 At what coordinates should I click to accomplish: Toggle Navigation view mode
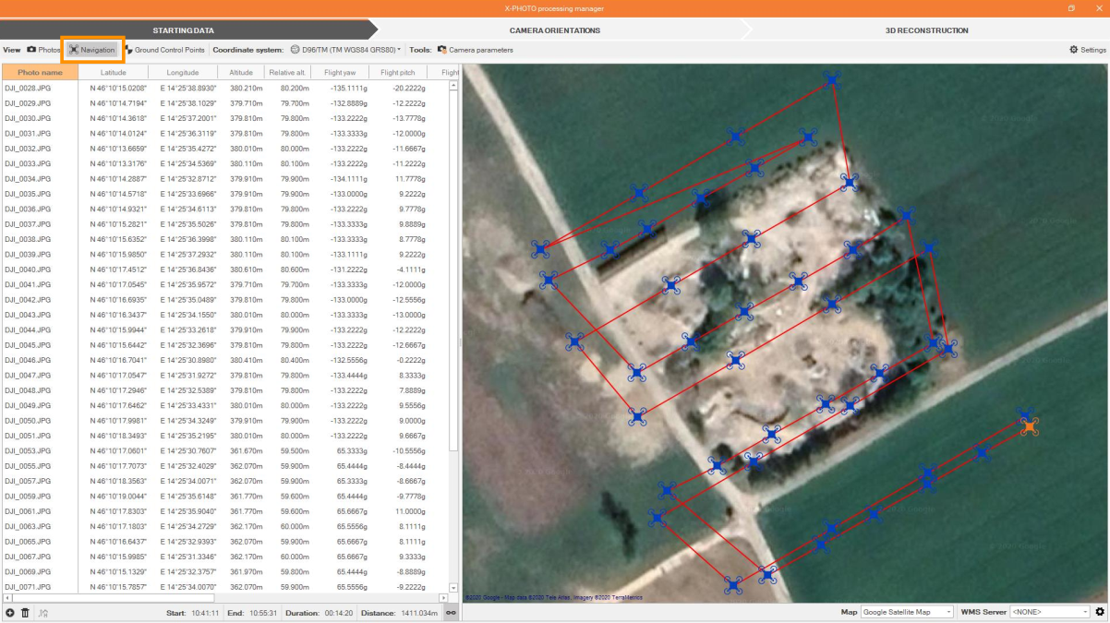[x=91, y=50]
